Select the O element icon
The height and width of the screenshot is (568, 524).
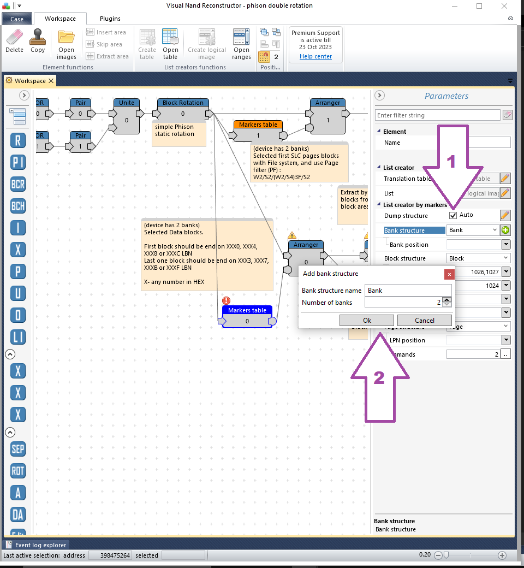(18, 315)
